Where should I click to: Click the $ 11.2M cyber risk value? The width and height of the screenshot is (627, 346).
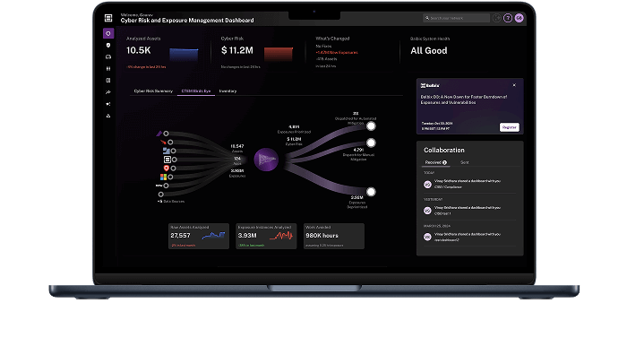point(237,50)
